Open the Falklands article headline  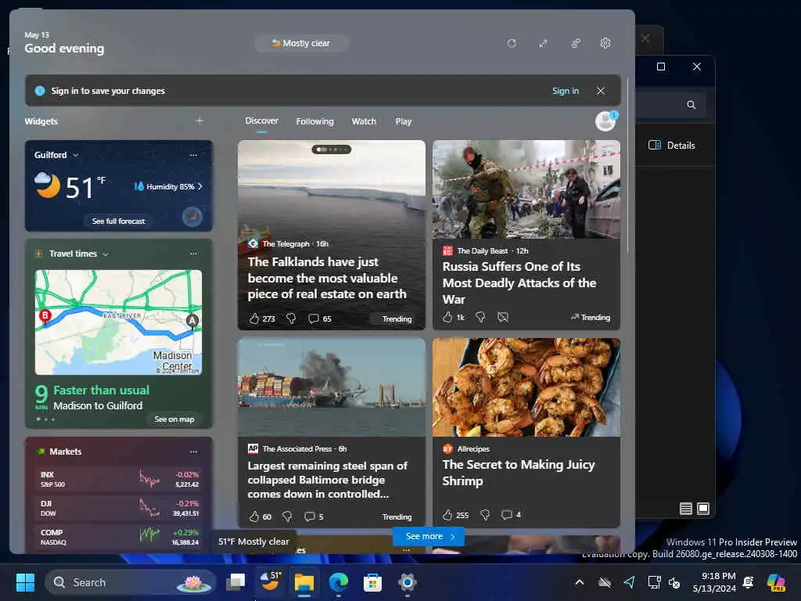327,278
